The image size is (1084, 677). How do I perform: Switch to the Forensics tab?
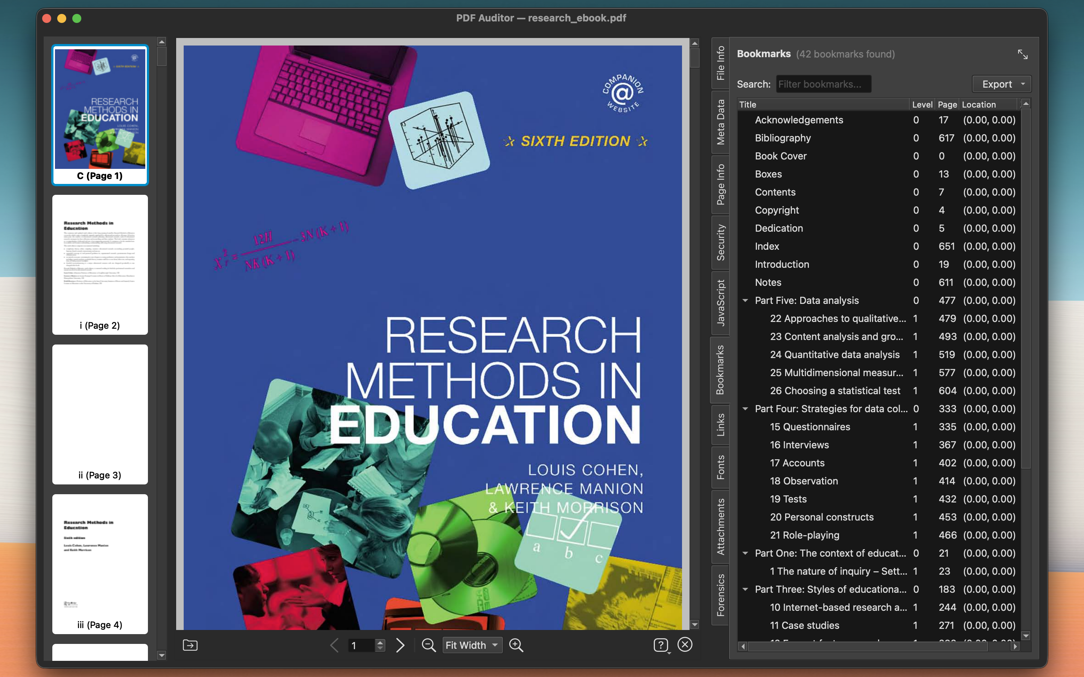pyautogui.click(x=720, y=595)
